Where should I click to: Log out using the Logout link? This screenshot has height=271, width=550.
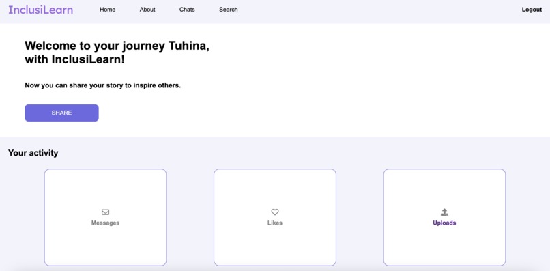[x=532, y=10]
